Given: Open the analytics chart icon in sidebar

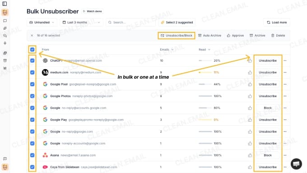Looking at the screenshot, I should [x=5, y=68].
